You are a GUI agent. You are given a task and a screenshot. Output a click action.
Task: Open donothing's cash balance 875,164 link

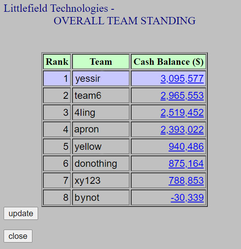(x=186, y=164)
